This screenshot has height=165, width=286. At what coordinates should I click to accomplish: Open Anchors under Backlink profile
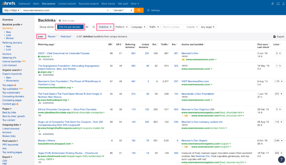7,54
